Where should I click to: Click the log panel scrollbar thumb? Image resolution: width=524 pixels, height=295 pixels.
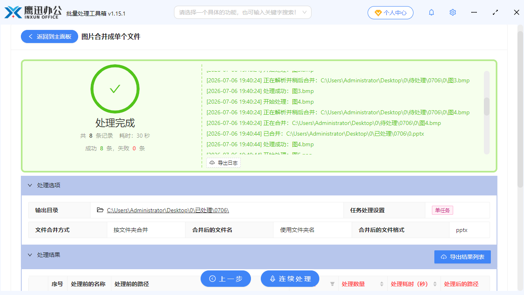tap(487, 107)
